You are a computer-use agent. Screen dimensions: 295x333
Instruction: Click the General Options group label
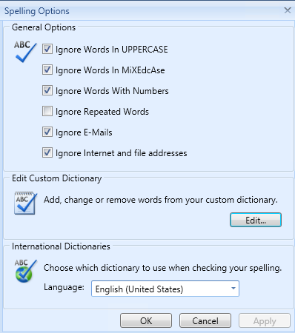(44, 27)
